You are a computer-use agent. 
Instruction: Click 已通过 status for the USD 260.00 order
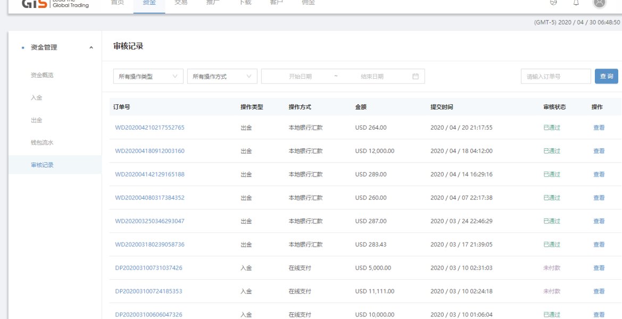(552, 198)
